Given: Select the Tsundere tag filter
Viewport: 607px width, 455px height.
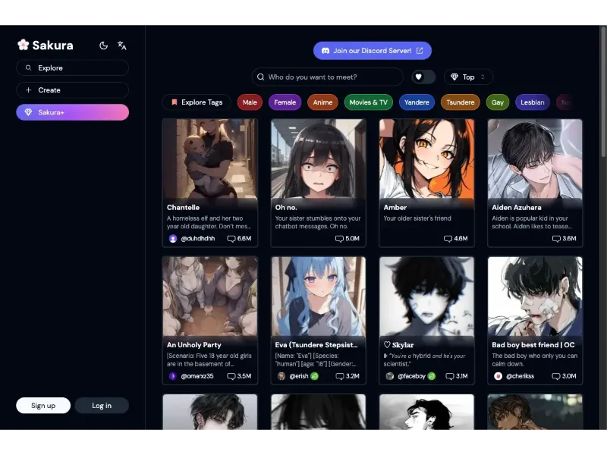Looking at the screenshot, I should (461, 102).
